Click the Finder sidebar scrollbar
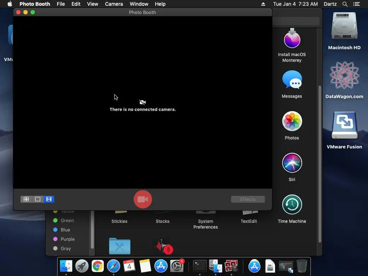The width and height of the screenshot is (368, 276). pyautogui.click(x=92, y=230)
